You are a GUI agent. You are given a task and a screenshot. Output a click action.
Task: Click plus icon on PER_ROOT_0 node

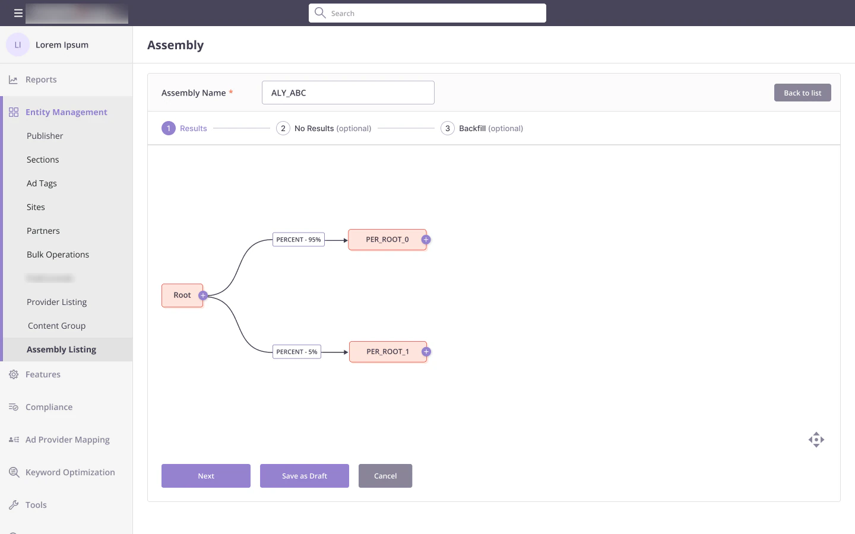pyautogui.click(x=426, y=240)
